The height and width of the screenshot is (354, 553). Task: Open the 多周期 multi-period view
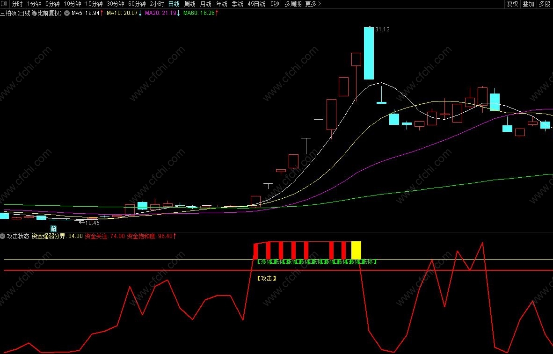coord(293,4)
